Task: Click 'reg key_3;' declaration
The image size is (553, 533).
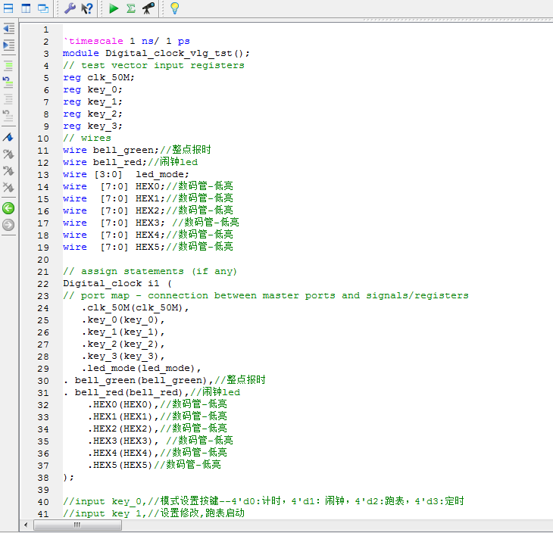Action: click(x=92, y=126)
